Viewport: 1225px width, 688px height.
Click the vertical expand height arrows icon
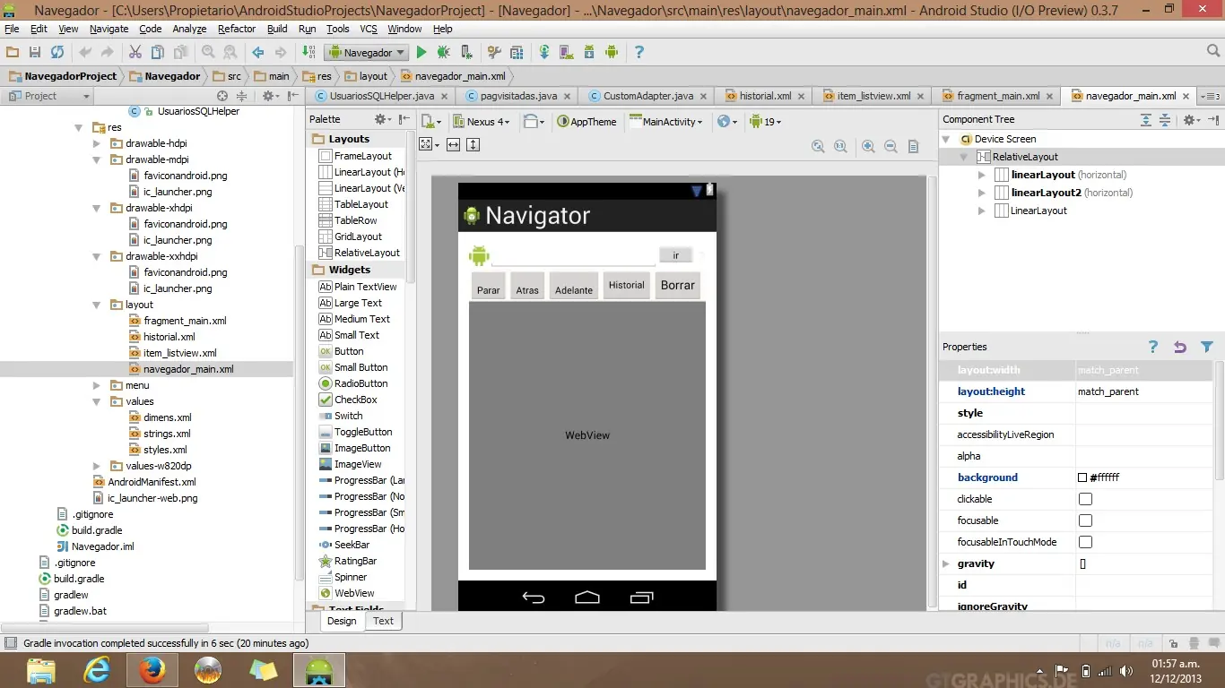(x=473, y=144)
